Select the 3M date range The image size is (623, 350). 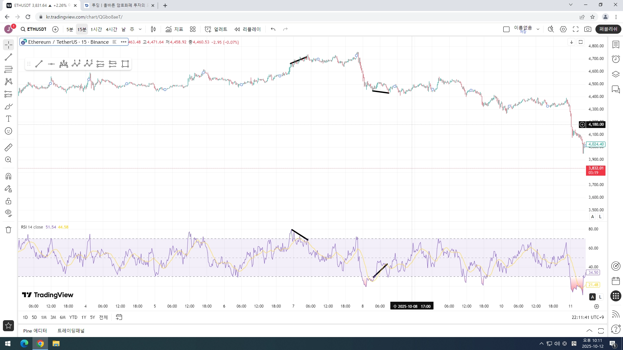(53, 317)
